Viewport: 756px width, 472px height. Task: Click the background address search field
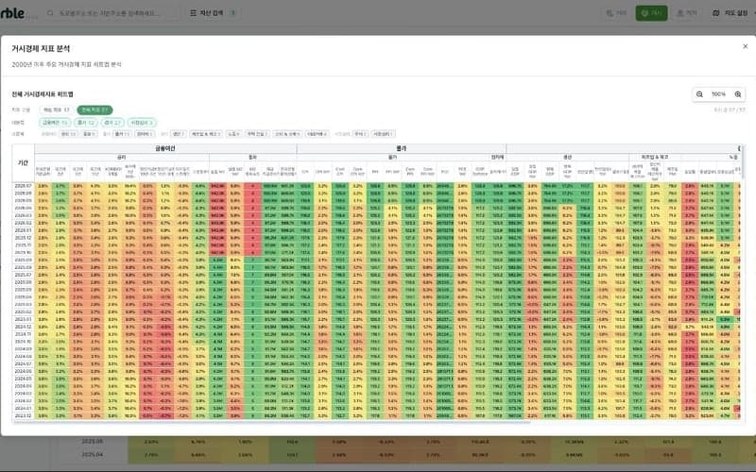(114, 13)
